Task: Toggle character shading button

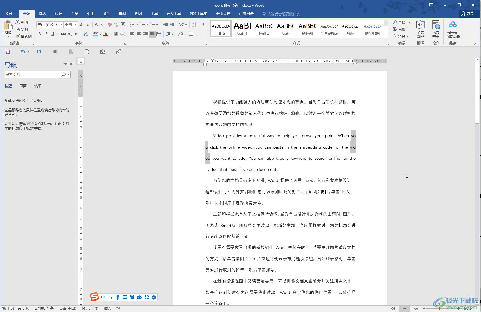Action: (116, 34)
